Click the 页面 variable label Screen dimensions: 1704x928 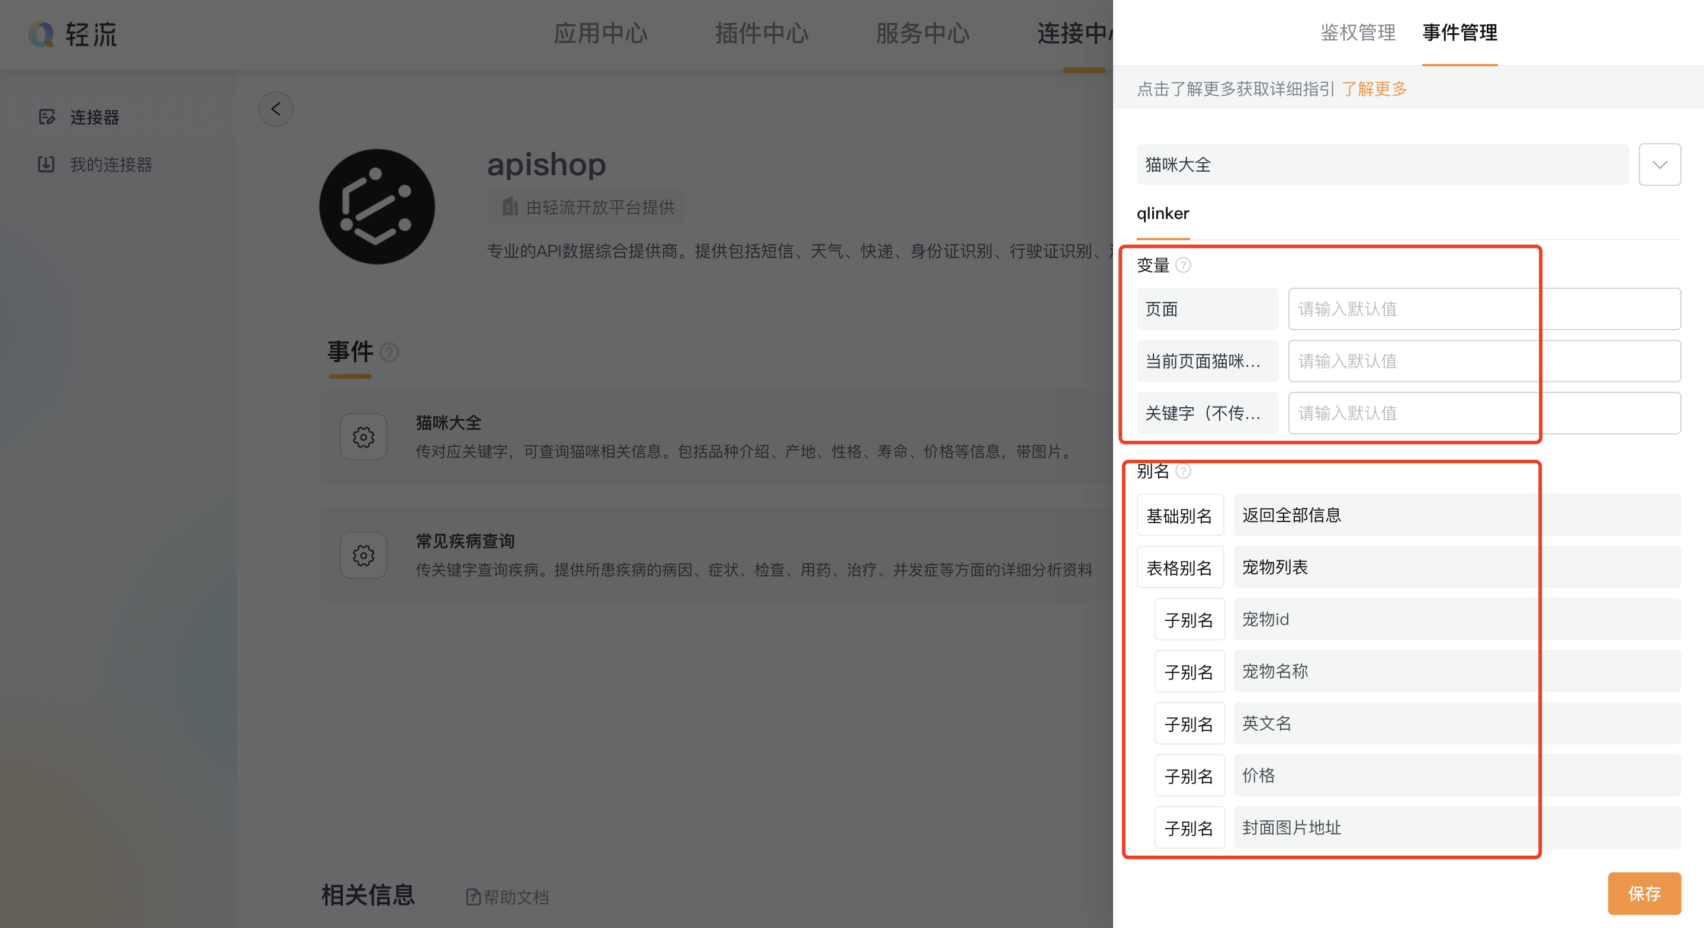1207,309
